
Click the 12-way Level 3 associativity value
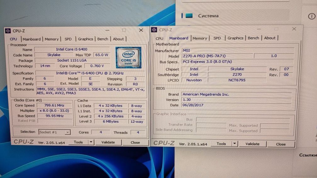(137, 121)
